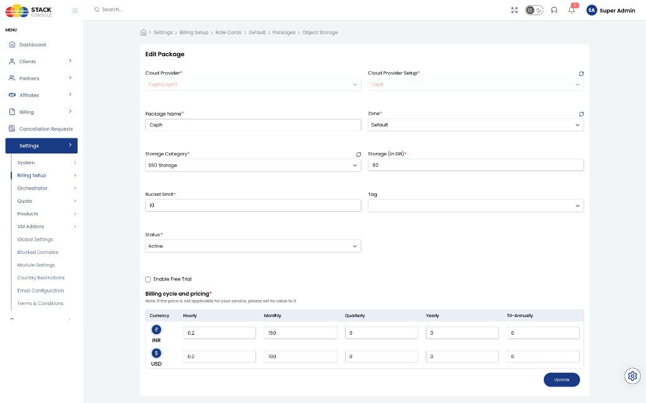This screenshot has height=403, width=646.
Task: Go to Rate Cards breadcrumb link
Action: point(228,32)
